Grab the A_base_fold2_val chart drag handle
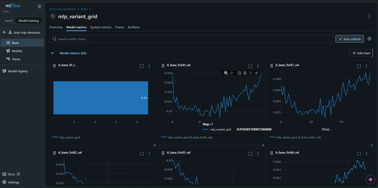The image size is (378, 188). pos(54,153)
